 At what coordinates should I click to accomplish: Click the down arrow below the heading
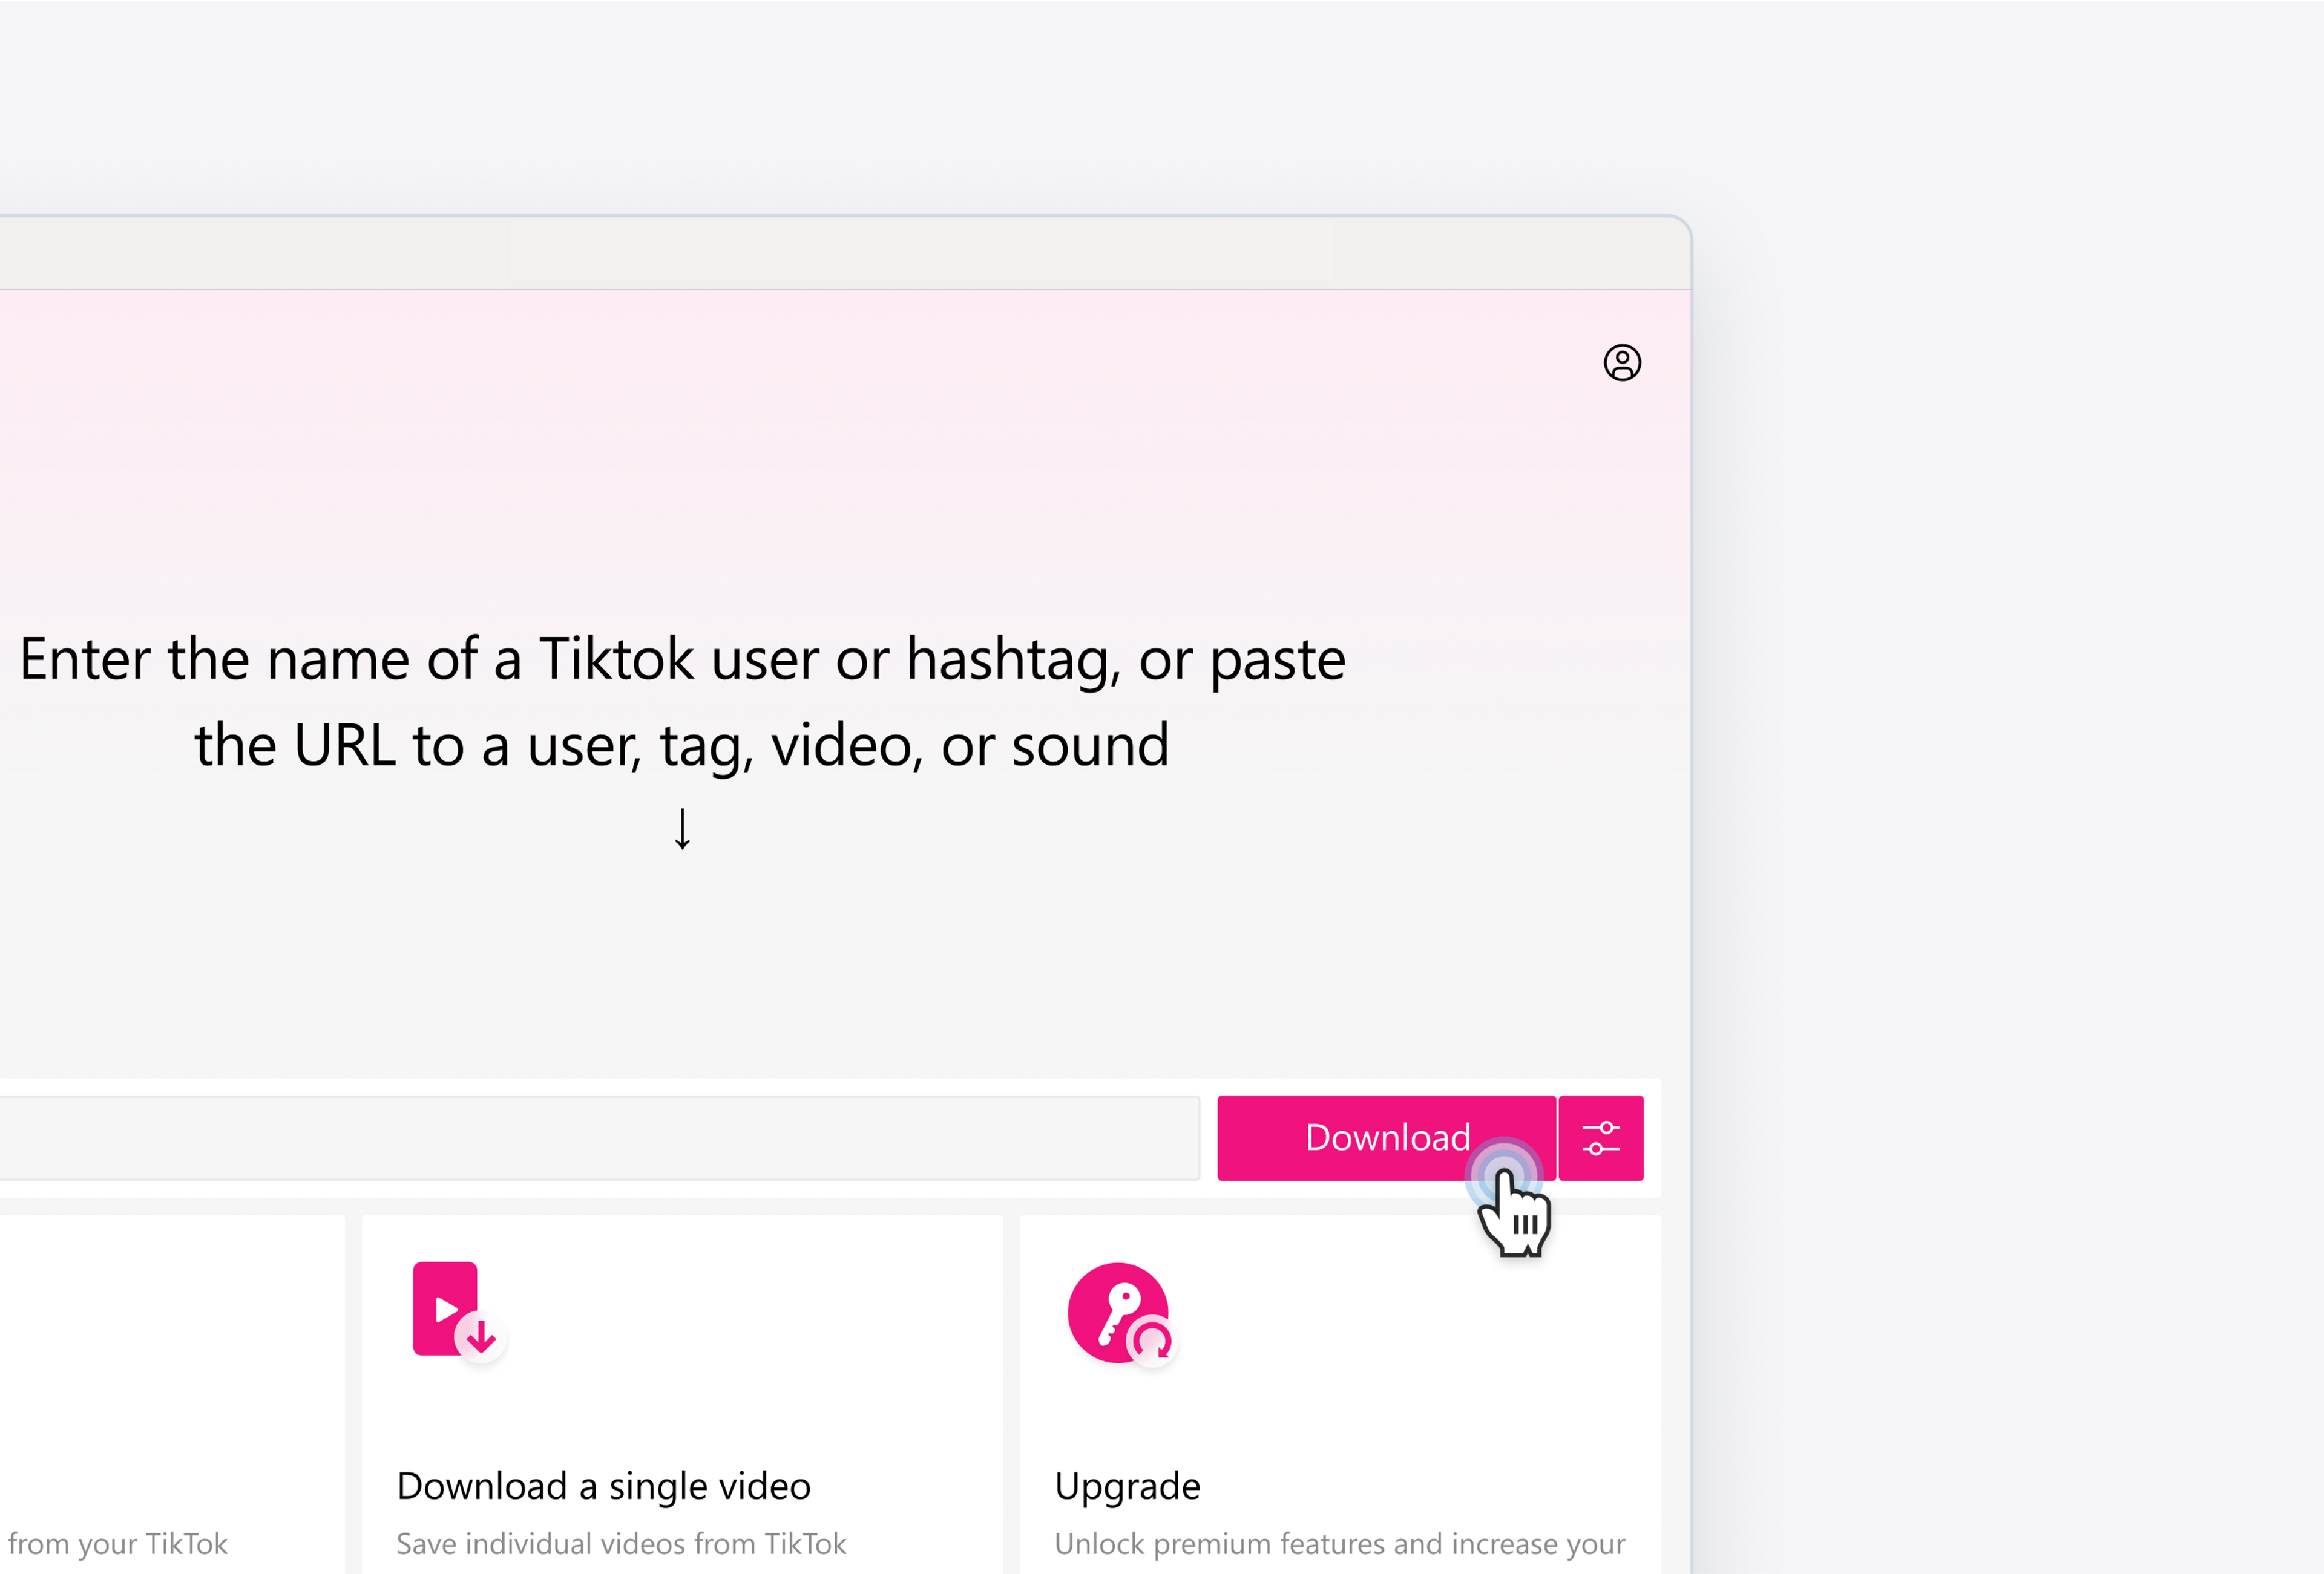tap(682, 829)
